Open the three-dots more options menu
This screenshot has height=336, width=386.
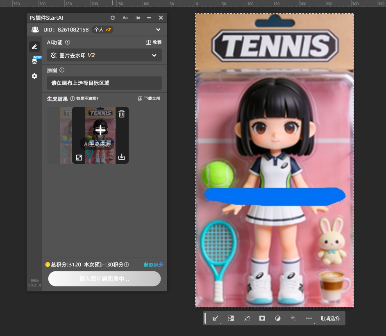click(309, 318)
